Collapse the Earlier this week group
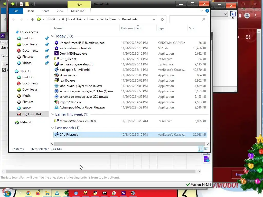Viewport: 263px width, 197px height. pyautogui.click(x=53, y=114)
